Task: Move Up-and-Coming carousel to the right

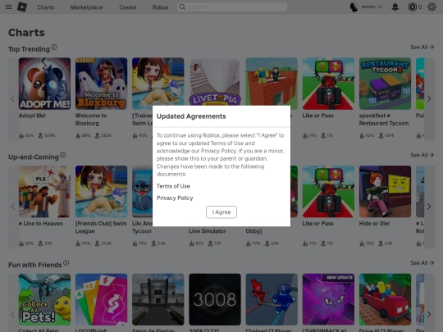Action: (x=429, y=207)
